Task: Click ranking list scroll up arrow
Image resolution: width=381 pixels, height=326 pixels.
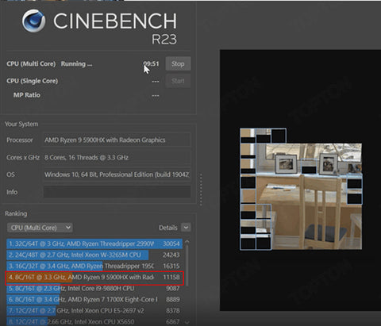Action: [x=187, y=241]
